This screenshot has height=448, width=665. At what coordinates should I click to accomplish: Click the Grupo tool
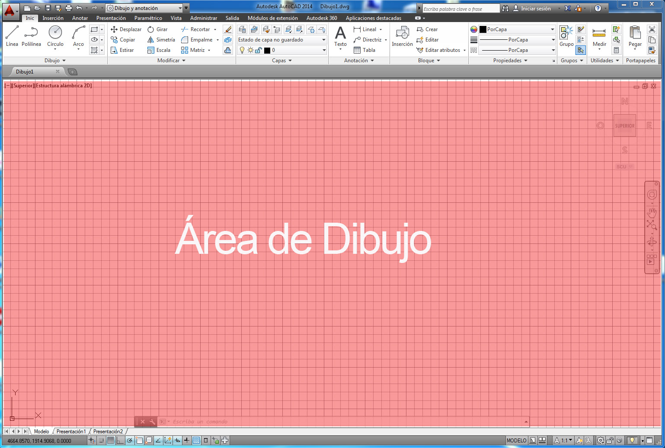point(566,36)
